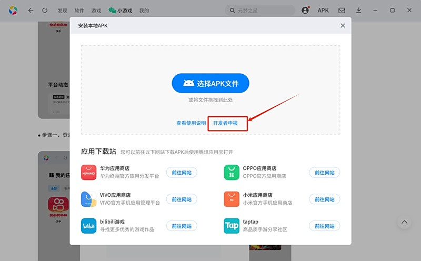Screen dimensions: 421x261
Task: Click the VIVO应用商店 title text
Action: click(x=115, y=195)
